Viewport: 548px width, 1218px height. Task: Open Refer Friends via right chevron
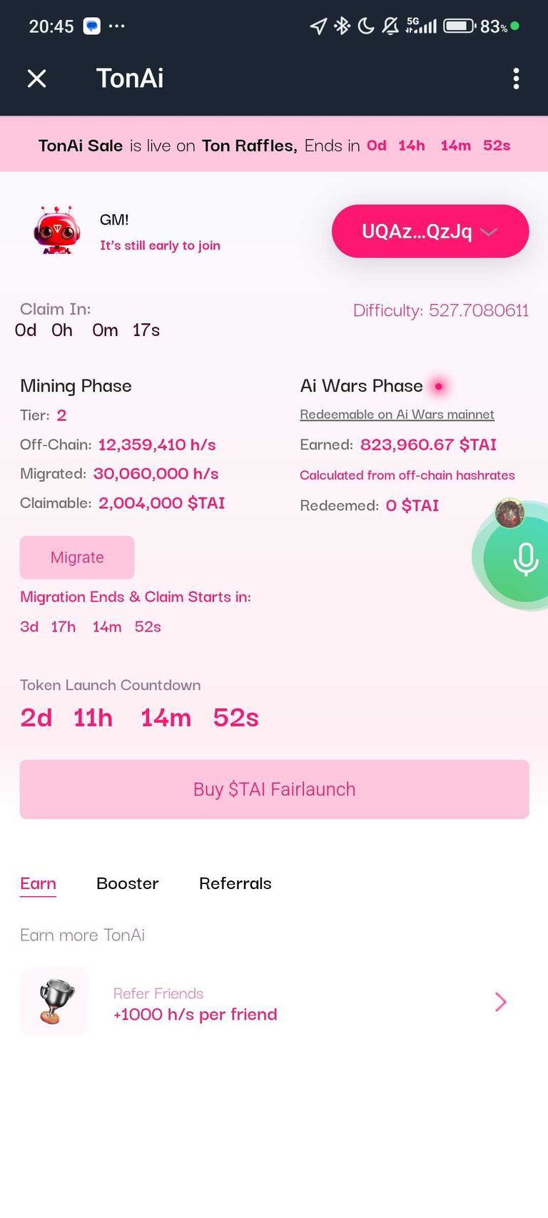click(501, 1002)
